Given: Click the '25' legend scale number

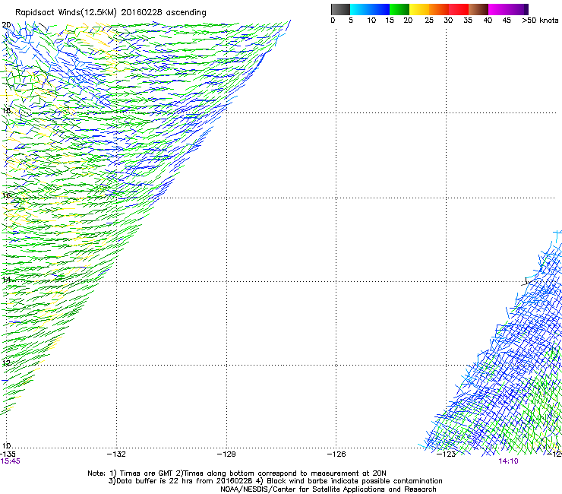Looking at the screenshot, I should click(429, 21).
